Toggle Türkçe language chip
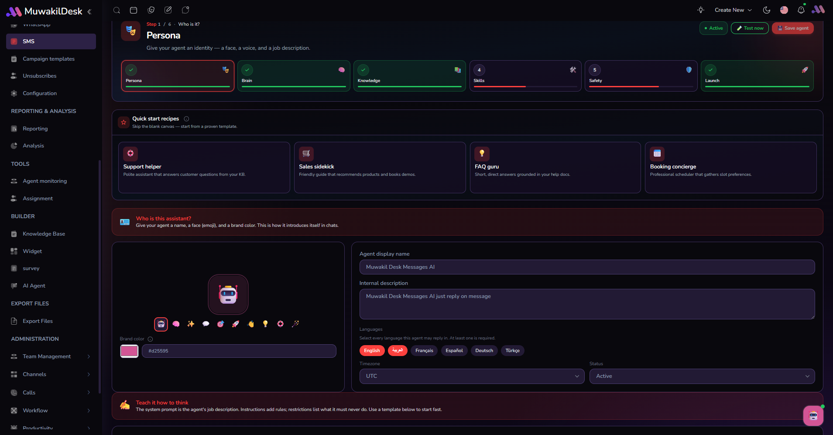The image size is (833, 435). 513,350
